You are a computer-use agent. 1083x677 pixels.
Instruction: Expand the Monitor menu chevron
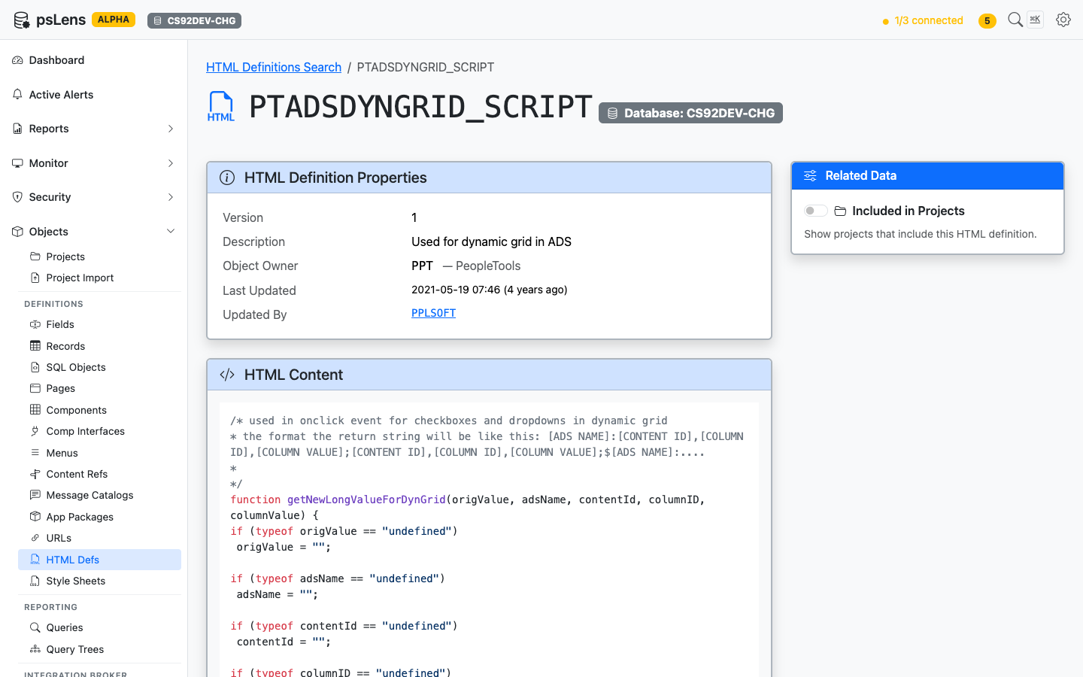(x=171, y=163)
